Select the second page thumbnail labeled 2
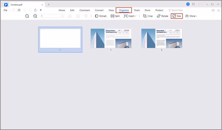Screen dimensions: 222x130 (x=162, y=38)
